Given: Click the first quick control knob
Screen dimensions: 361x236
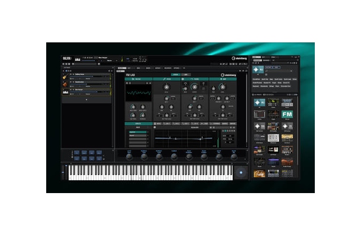Looking at the screenshot, I should tap(129, 157).
